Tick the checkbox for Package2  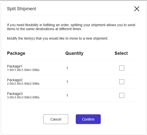pyautogui.click(x=122, y=82)
